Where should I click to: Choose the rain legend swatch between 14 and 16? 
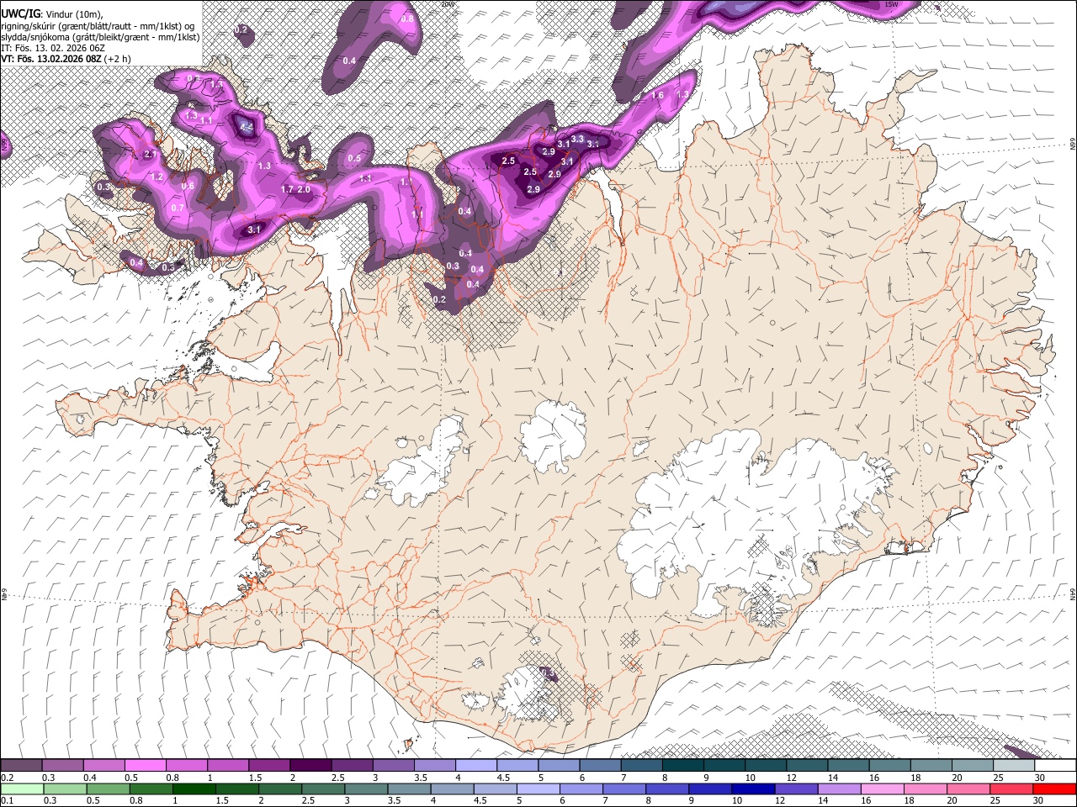coord(838,789)
